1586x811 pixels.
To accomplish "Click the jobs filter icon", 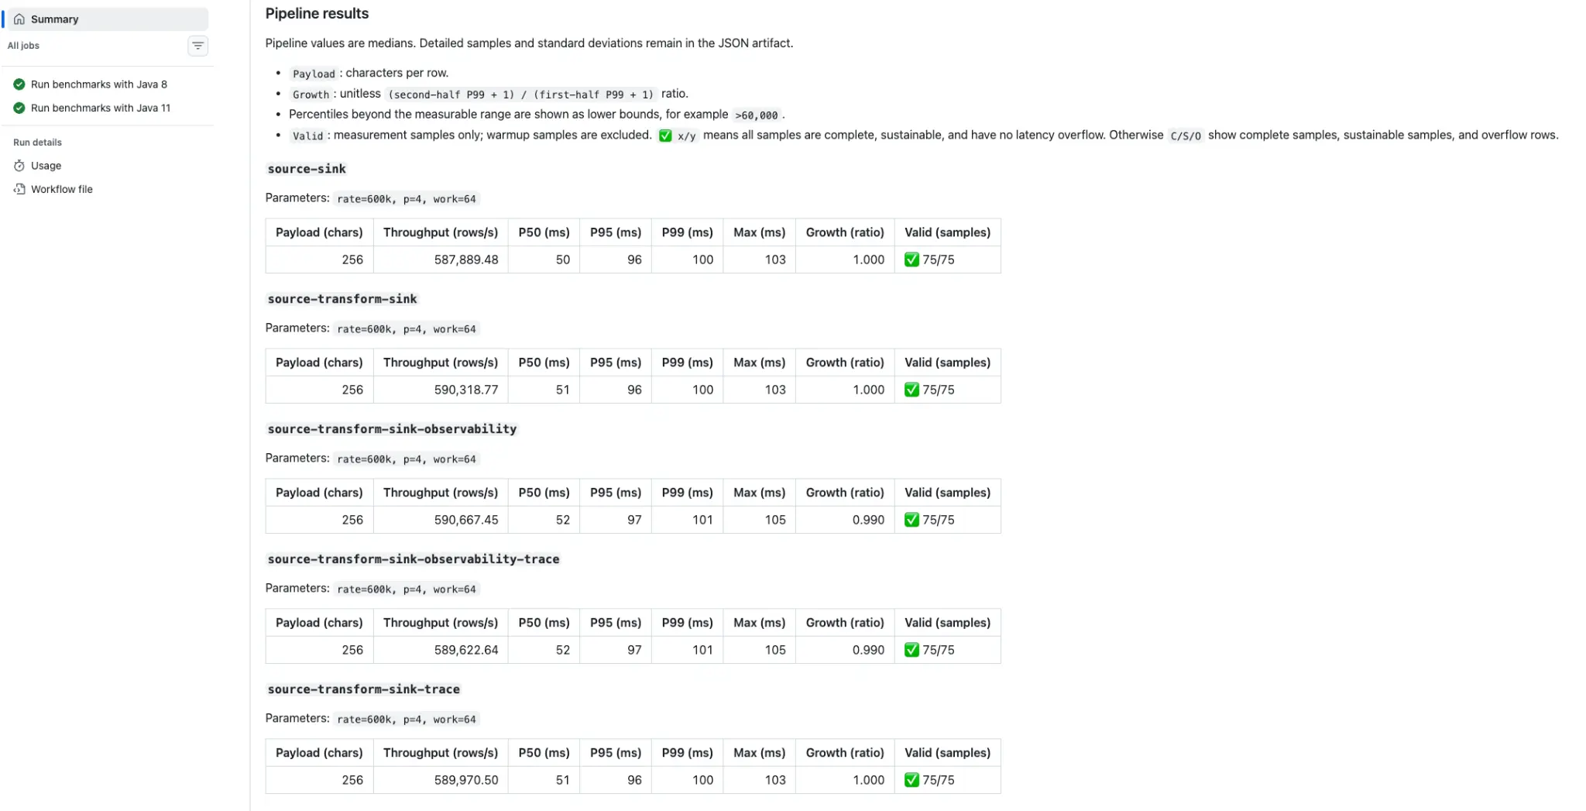I will [198, 46].
